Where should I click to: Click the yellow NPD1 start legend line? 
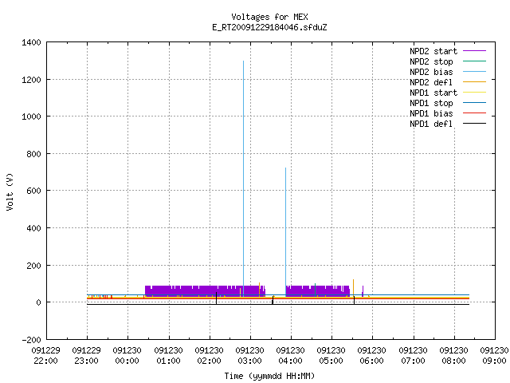click(x=474, y=93)
